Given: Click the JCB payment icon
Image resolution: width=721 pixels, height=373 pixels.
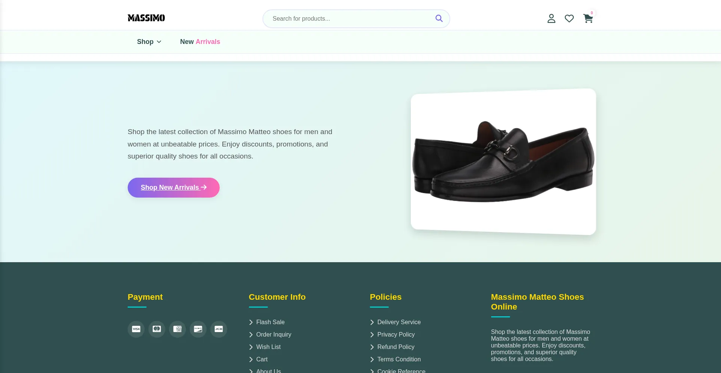Looking at the screenshot, I should (219, 329).
